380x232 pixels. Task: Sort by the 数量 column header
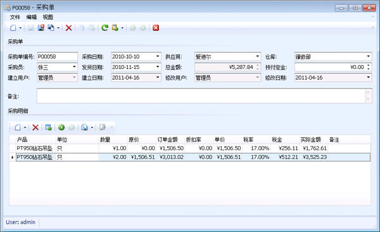(x=113, y=140)
